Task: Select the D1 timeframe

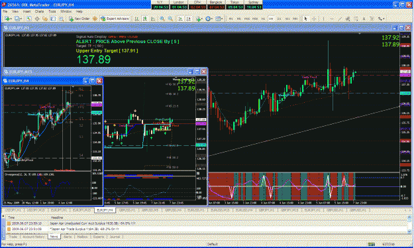Action: click(279, 19)
